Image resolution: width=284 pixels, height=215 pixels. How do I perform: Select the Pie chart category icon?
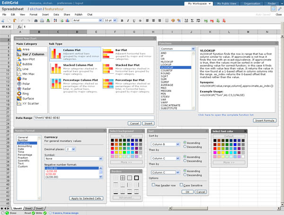(19, 79)
